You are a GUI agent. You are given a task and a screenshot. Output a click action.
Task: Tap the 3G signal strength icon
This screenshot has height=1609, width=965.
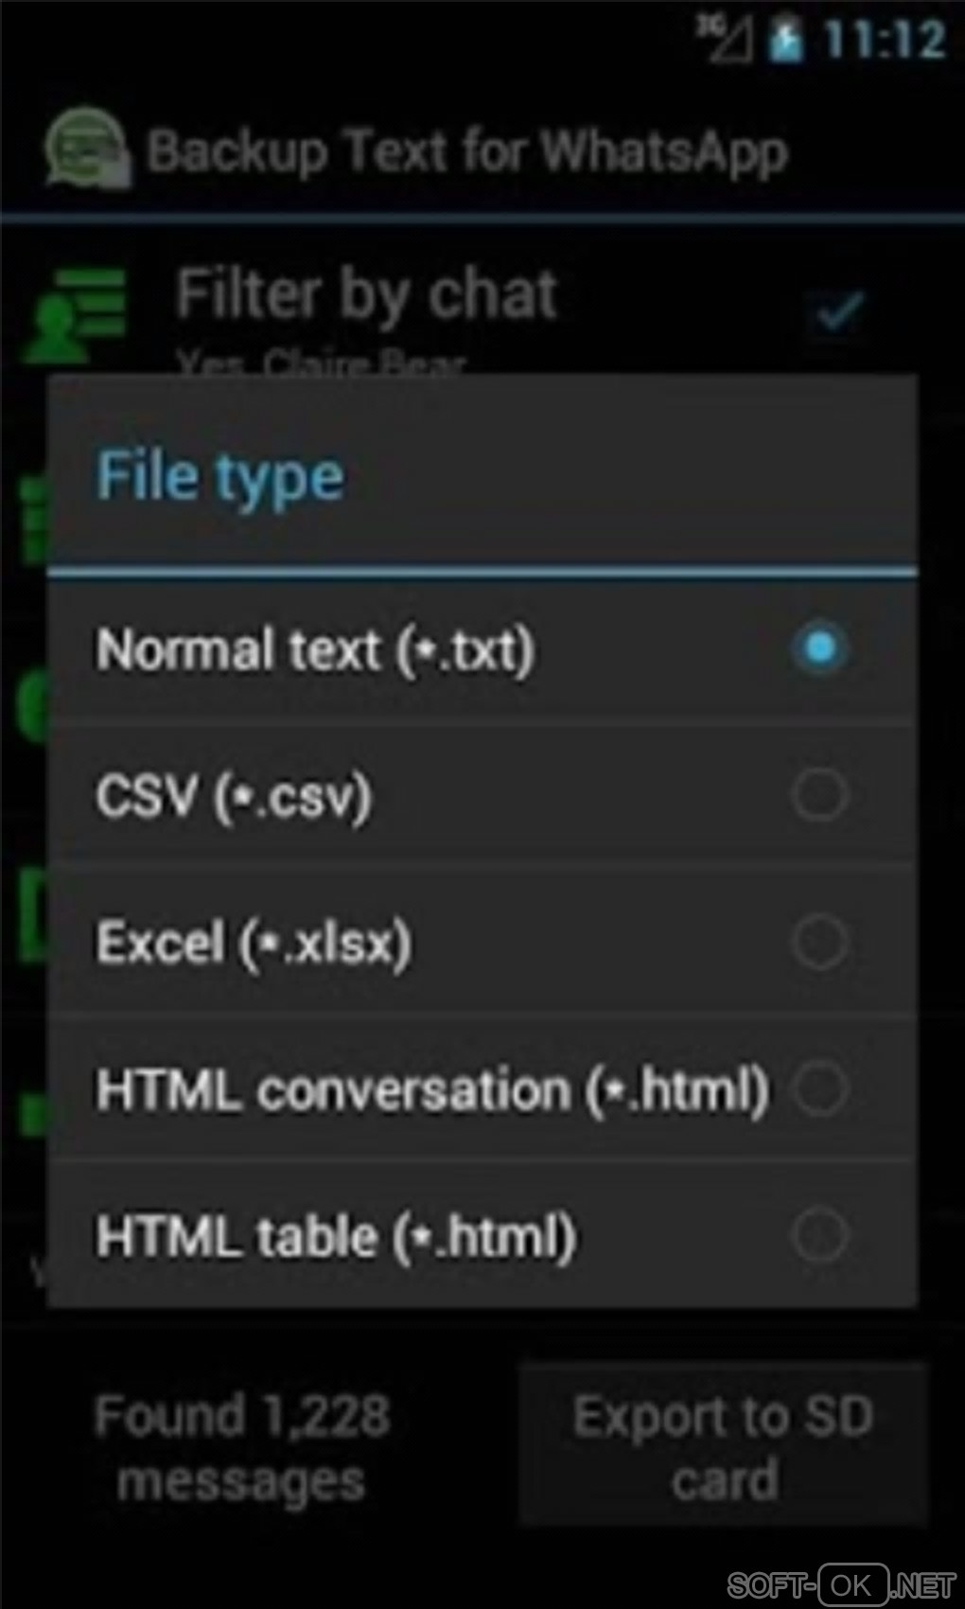pyautogui.click(x=725, y=40)
